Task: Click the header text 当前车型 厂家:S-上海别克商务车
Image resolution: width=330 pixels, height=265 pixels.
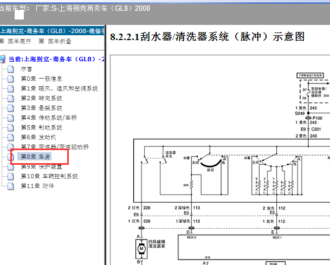Action: 75,9
